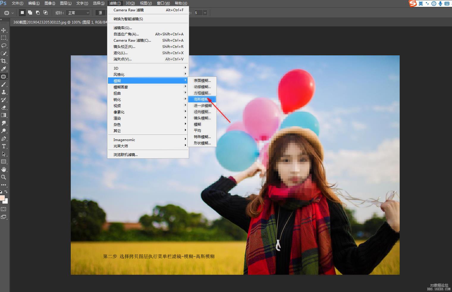Select the Eyedropper tool
Image resolution: width=452 pixels, height=292 pixels.
[4, 69]
